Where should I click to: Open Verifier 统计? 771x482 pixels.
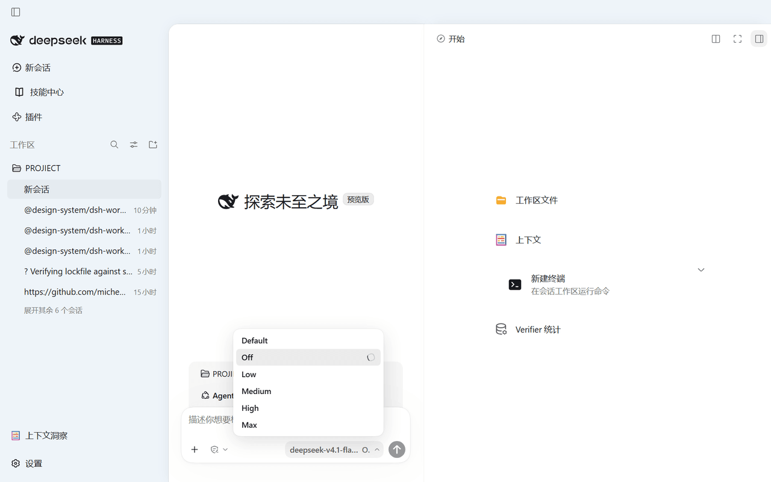click(x=528, y=330)
